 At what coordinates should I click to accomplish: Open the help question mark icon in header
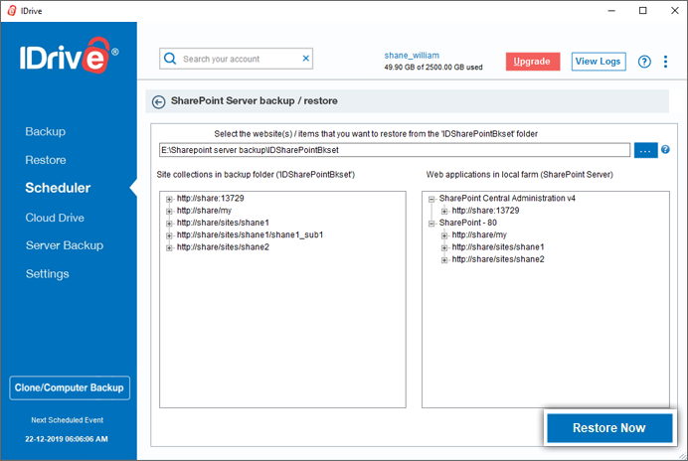[644, 62]
